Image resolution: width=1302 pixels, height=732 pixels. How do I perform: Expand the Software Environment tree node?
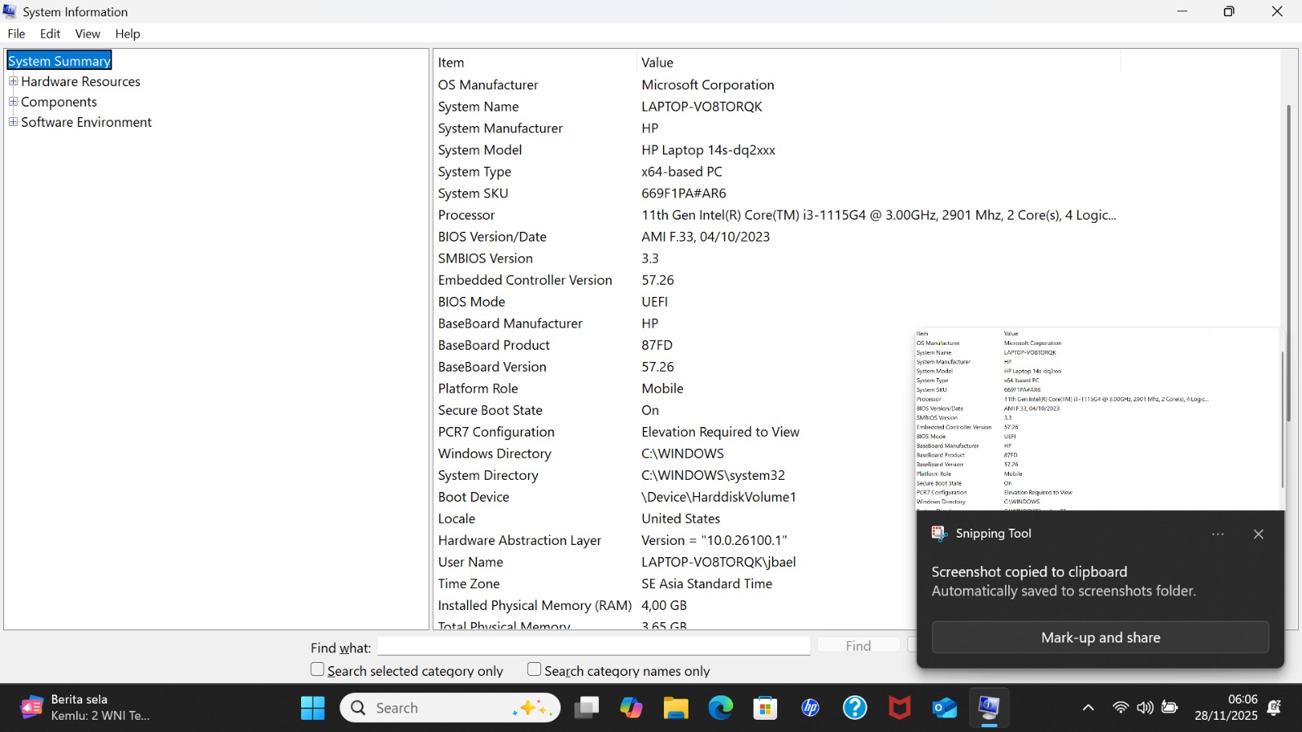(13, 122)
